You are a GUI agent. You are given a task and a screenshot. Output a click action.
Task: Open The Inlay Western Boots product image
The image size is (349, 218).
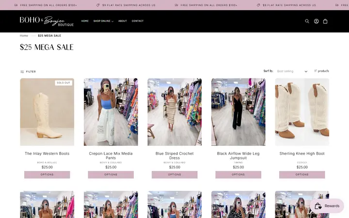(x=47, y=112)
